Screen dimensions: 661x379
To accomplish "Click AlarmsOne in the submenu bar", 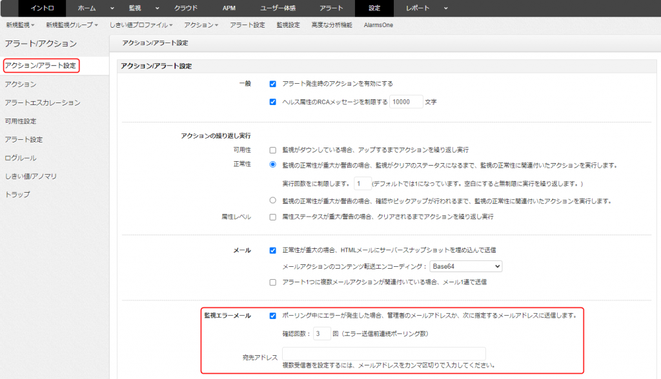I will pyautogui.click(x=378, y=25).
